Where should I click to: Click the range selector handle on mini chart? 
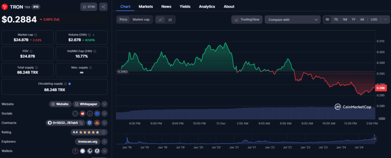(x=374, y=139)
